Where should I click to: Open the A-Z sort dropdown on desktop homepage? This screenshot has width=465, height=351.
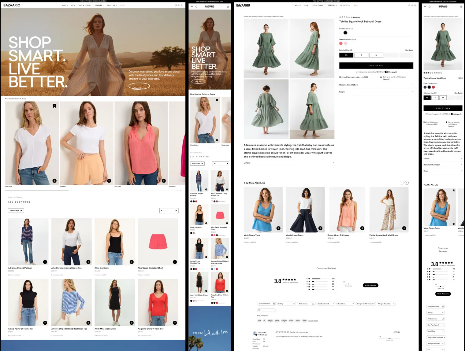click(169, 211)
